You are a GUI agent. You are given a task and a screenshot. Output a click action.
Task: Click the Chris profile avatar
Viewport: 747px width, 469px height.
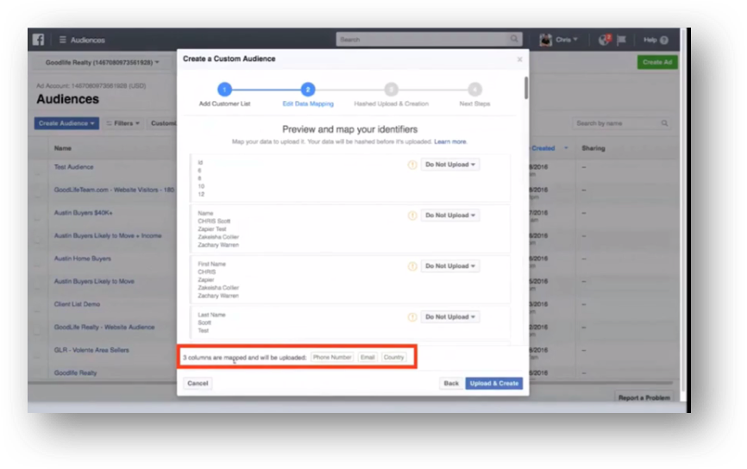[545, 40]
